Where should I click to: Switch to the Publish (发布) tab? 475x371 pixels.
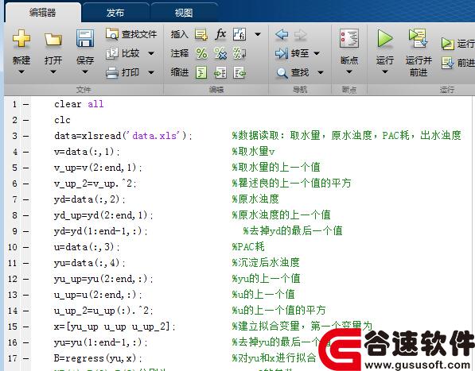[x=115, y=13]
